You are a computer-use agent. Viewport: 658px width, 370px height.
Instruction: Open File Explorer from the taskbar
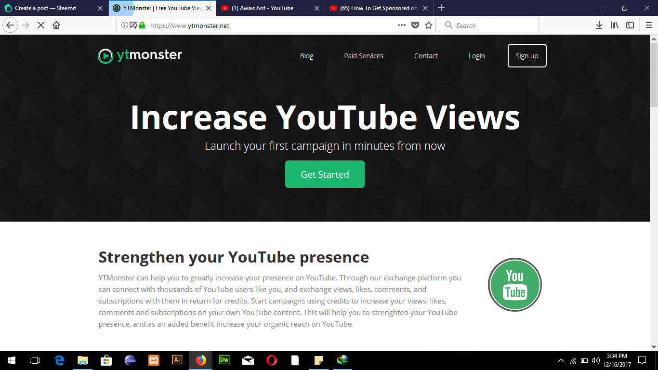point(83,360)
